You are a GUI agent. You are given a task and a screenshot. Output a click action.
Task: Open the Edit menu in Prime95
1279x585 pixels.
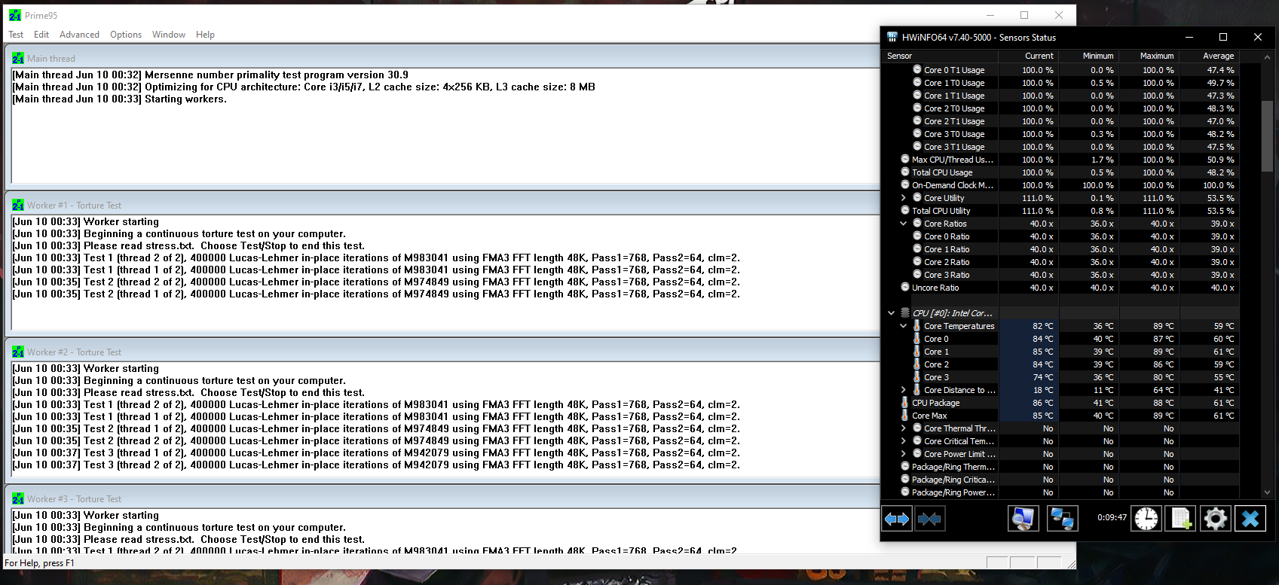coord(41,35)
